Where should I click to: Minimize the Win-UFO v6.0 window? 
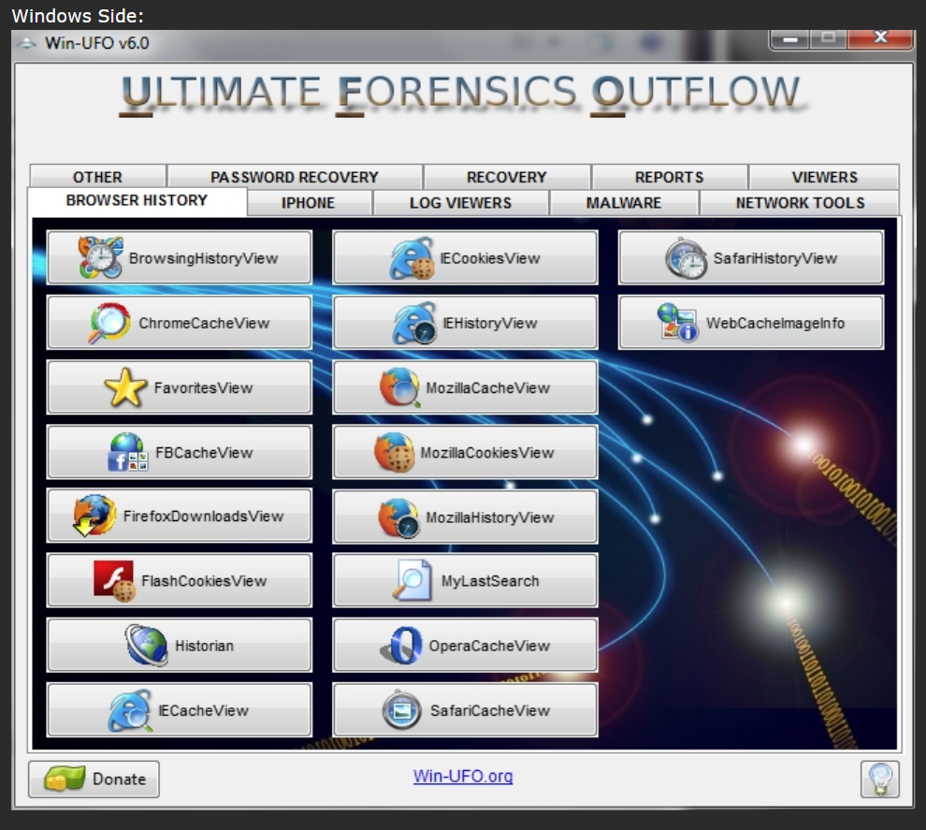click(x=790, y=39)
